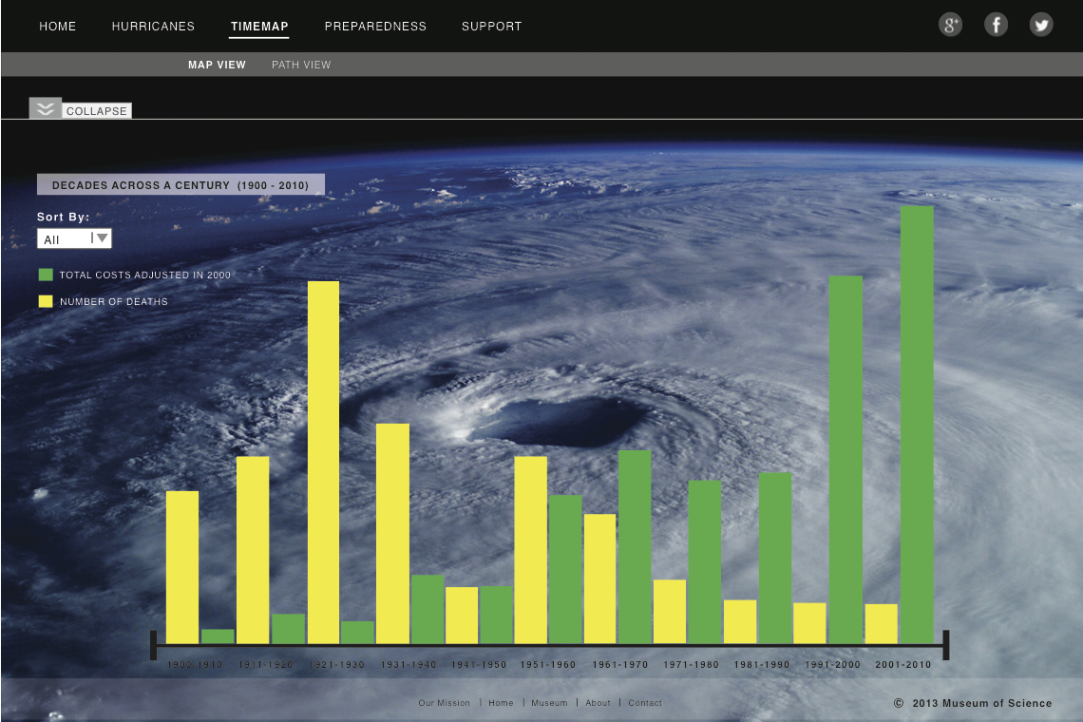The width and height of the screenshot is (1083, 722).
Task: Click the tall yellow deaths bar for 1921-1930
Action: (323, 463)
